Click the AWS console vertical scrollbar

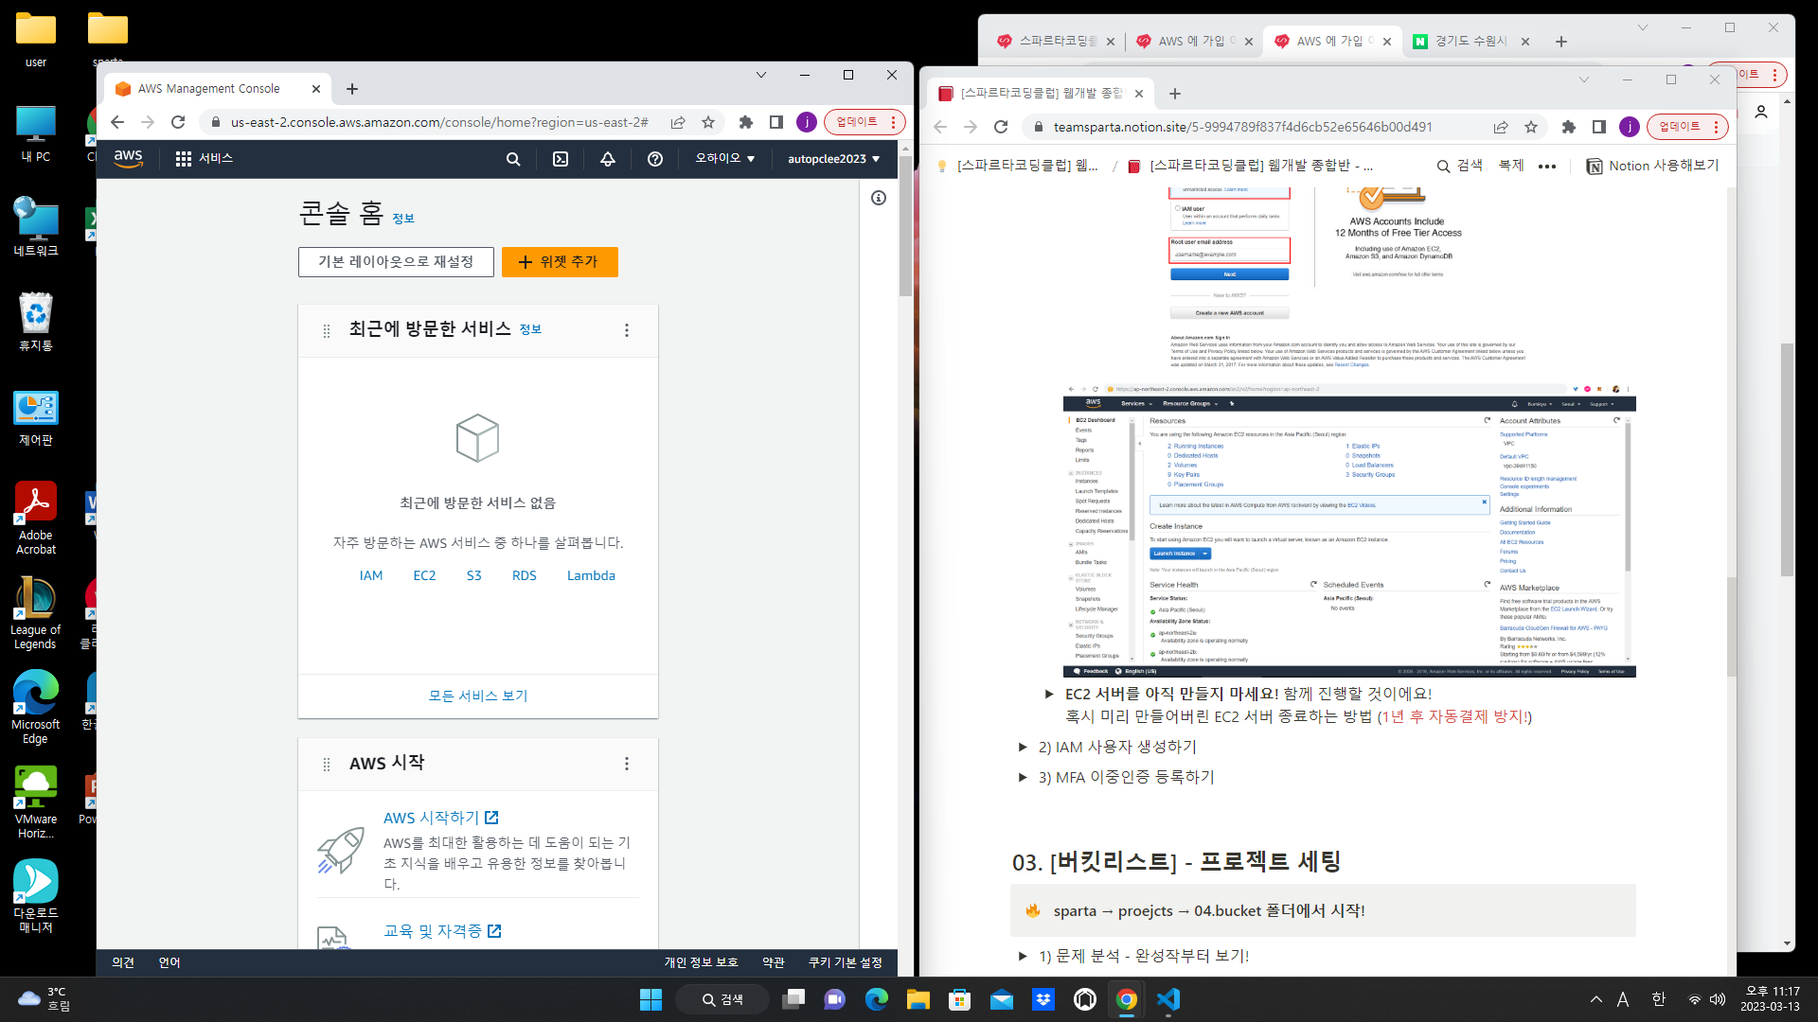[x=905, y=227]
